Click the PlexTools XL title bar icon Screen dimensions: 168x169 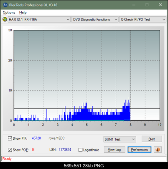pyautogui.click(x=5, y=5)
